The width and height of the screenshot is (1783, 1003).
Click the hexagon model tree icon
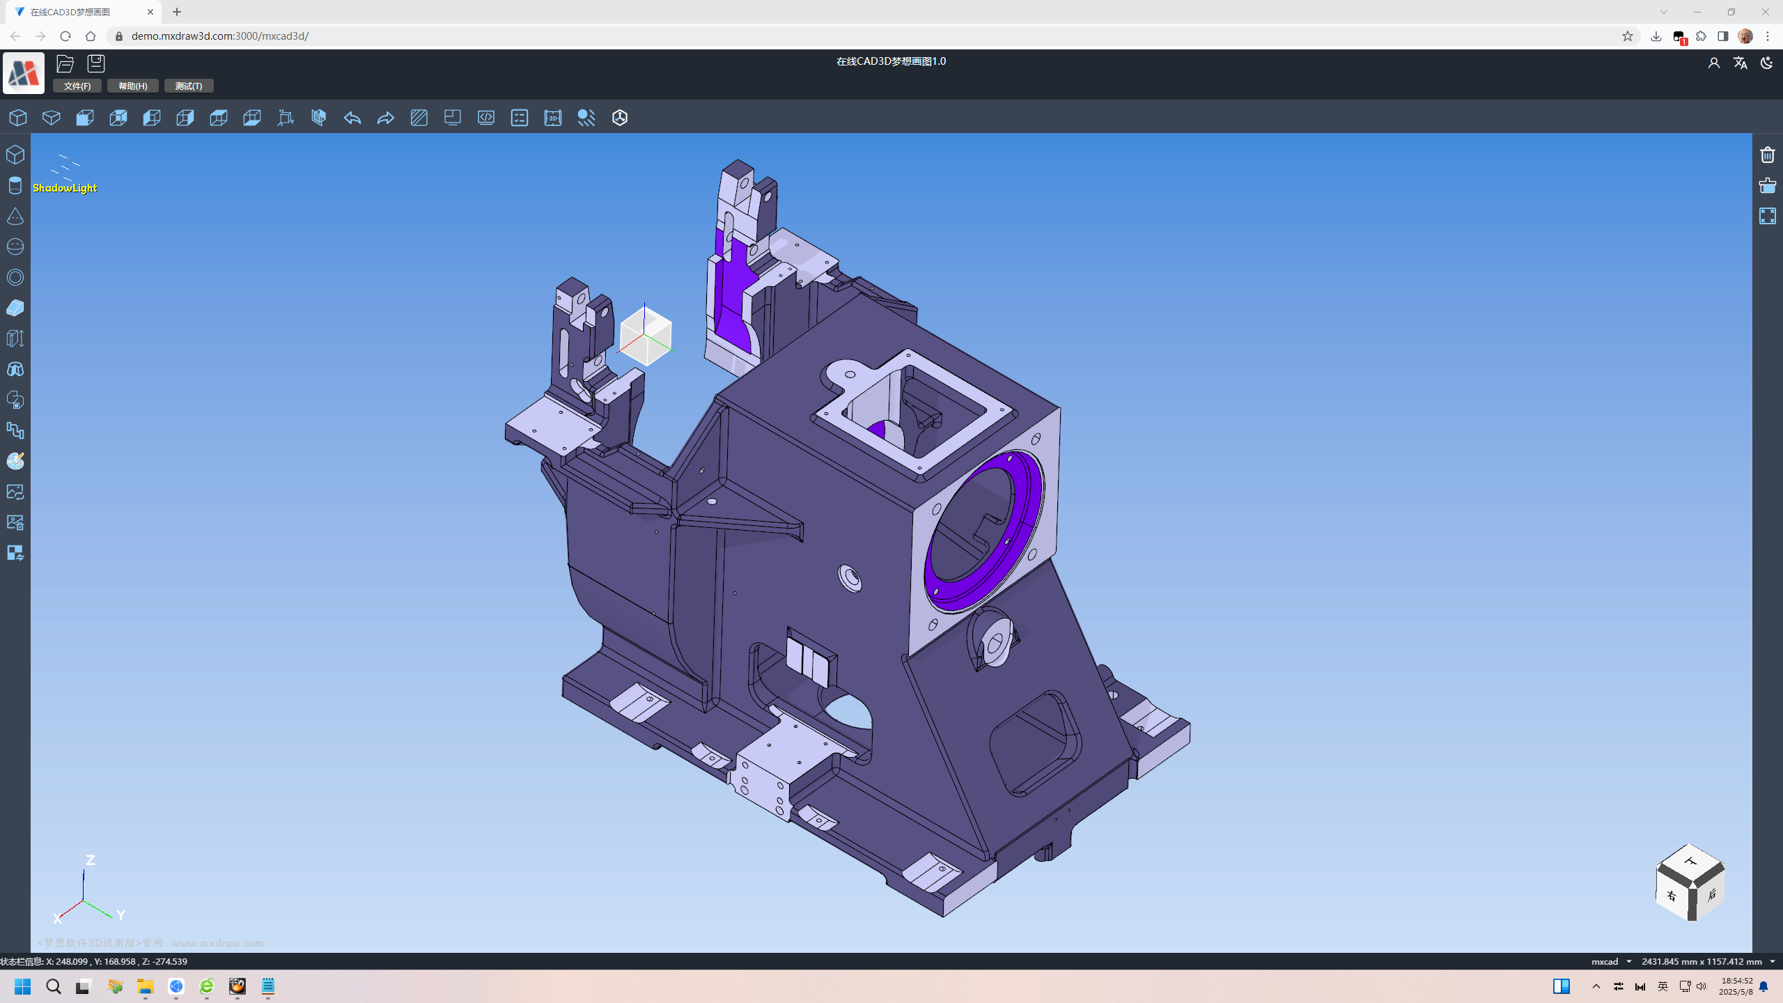click(x=620, y=118)
